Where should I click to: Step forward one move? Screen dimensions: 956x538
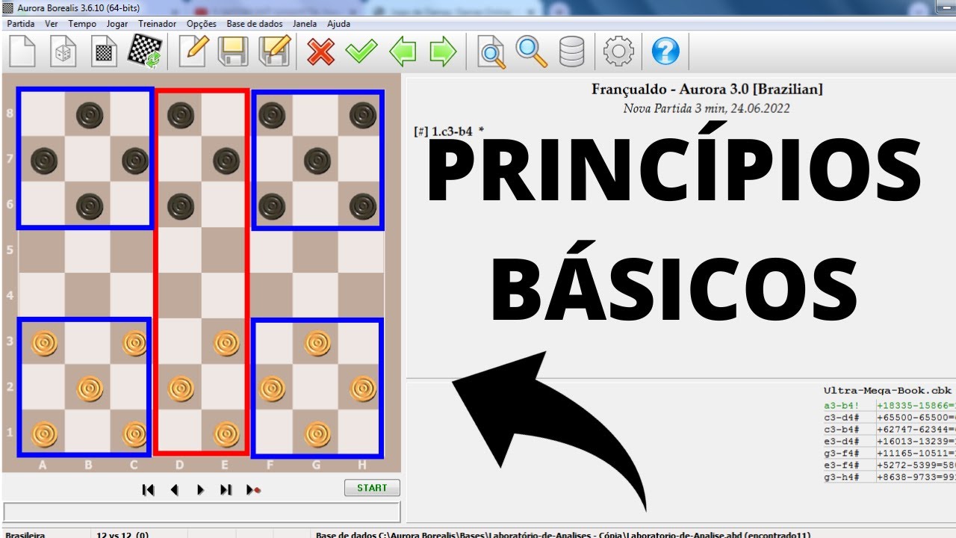[x=200, y=489]
